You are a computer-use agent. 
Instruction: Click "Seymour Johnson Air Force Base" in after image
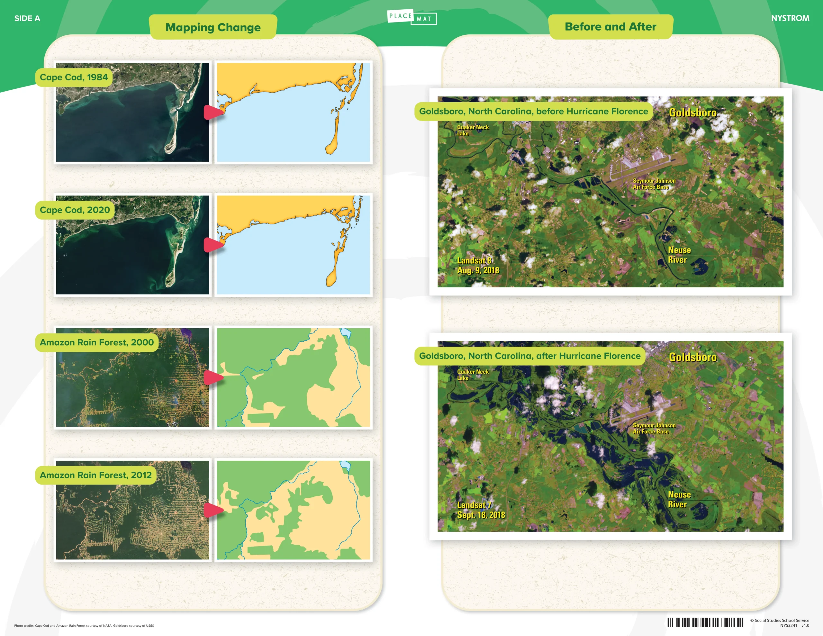pyautogui.click(x=654, y=428)
